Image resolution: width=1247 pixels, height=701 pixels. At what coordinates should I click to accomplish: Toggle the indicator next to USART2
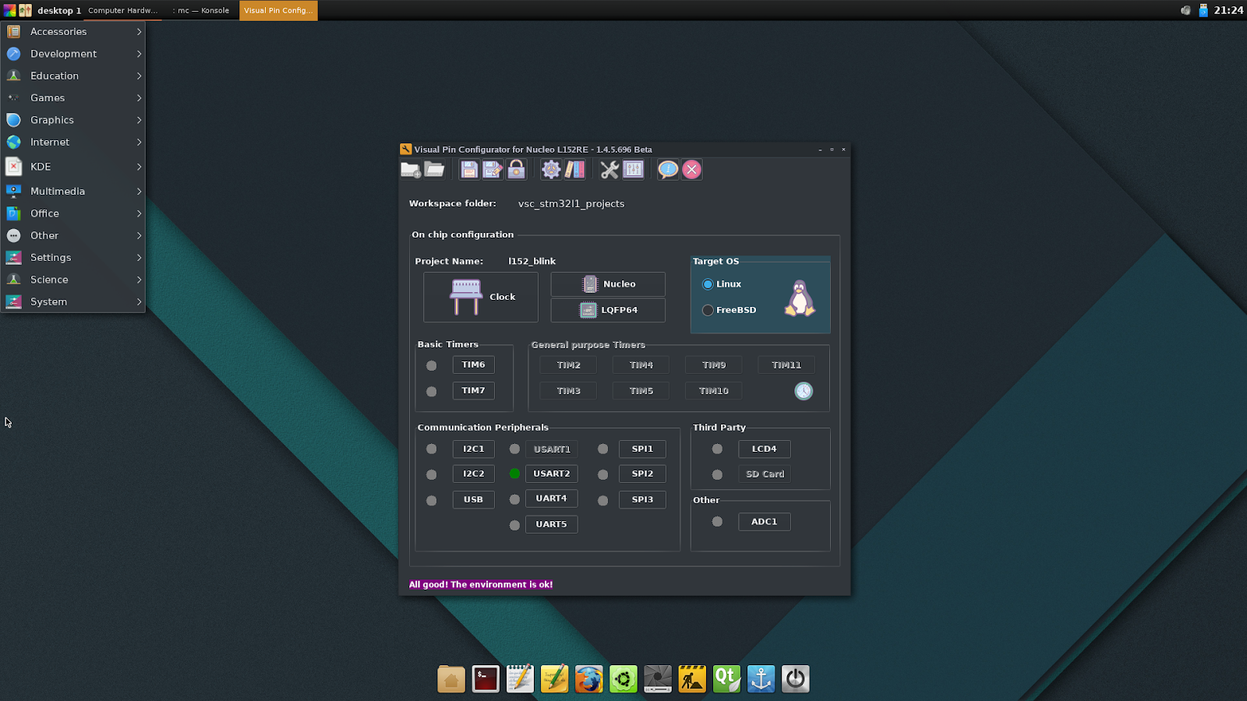pyautogui.click(x=514, y=474)
